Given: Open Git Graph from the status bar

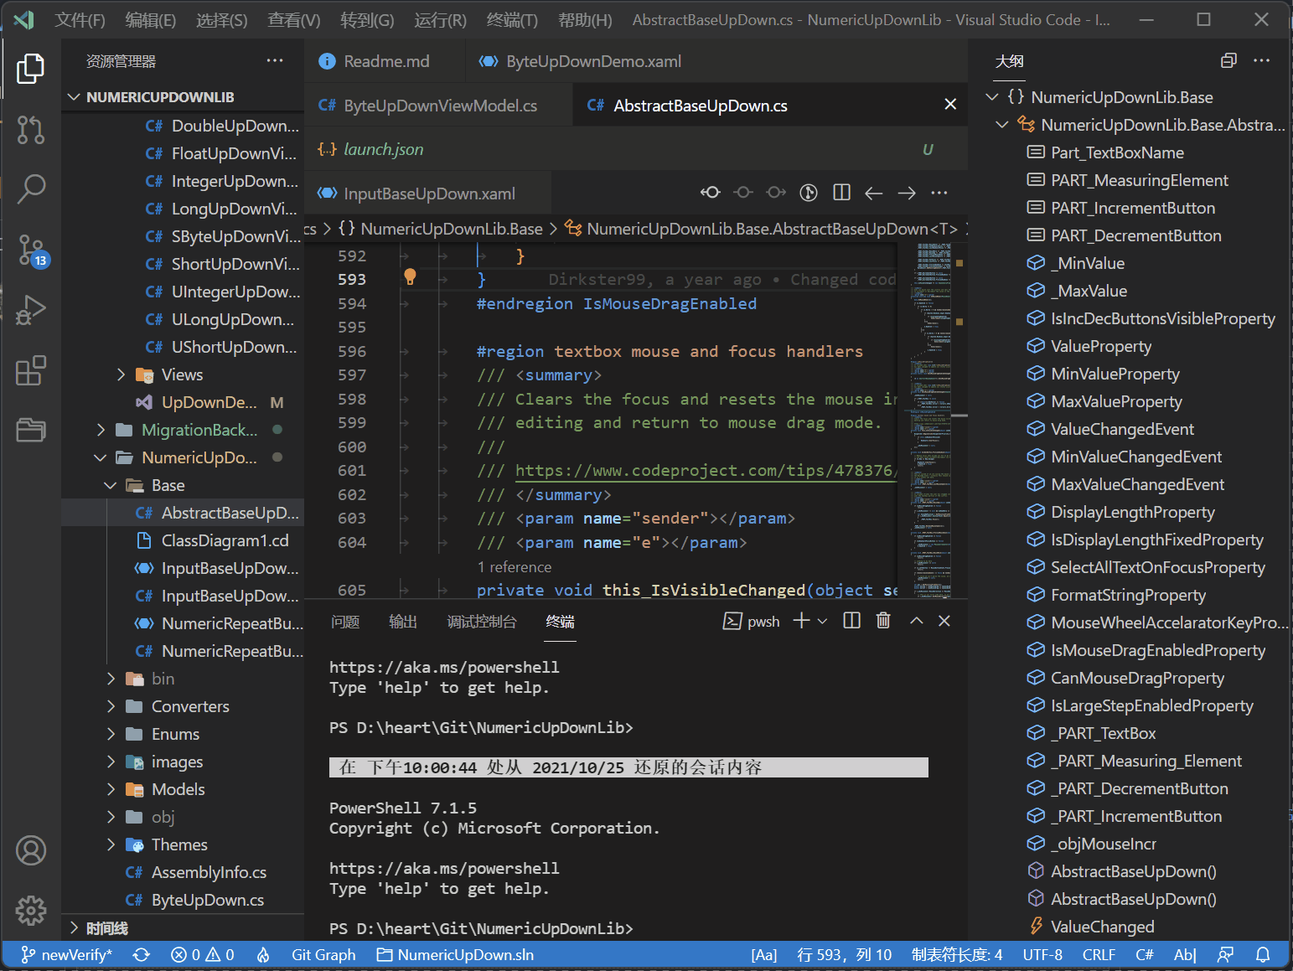Looking at the screenshot, I should [x=323, y=955].
